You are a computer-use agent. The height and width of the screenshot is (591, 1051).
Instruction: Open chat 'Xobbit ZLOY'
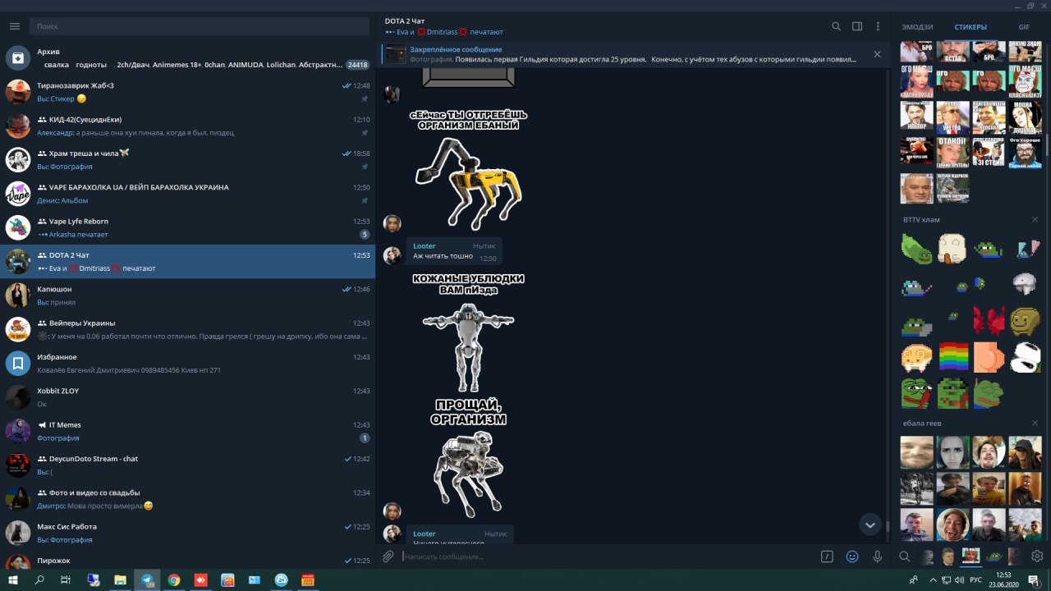pyautogui.click(x=187, y=397)
